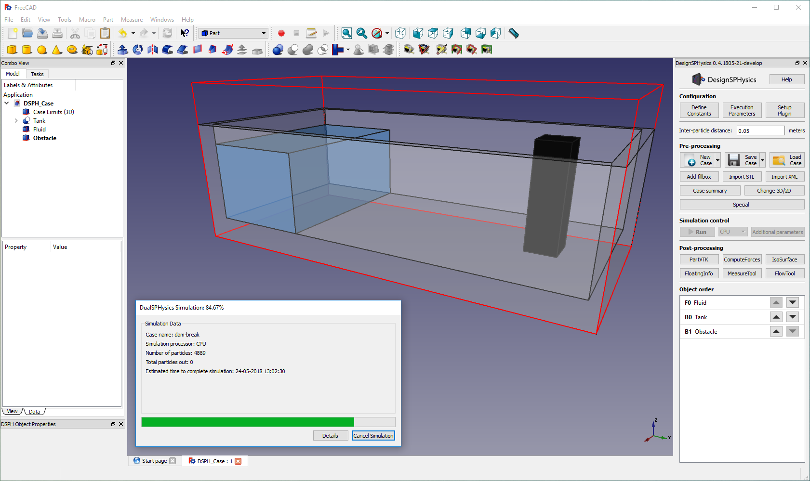Viewport: 810px width, 481px height.
Task: Click the What's This help cursor icon
Action: pyautogui.click(x=185, y=33)
